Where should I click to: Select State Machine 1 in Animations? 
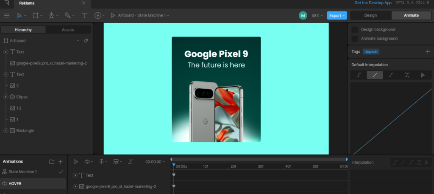[x=33, y=172]
